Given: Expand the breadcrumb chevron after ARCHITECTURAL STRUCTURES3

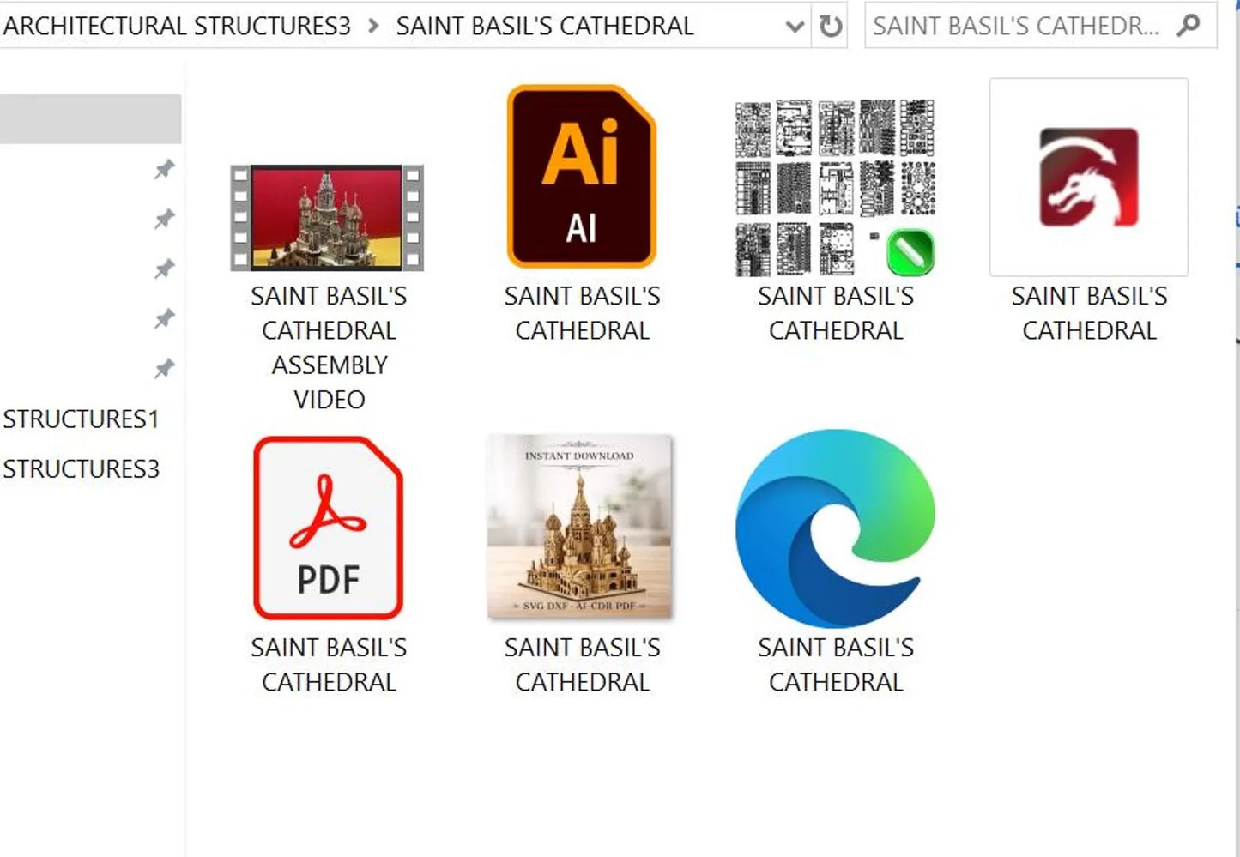Looking at the screenshot, I should (x=373, y=26).
